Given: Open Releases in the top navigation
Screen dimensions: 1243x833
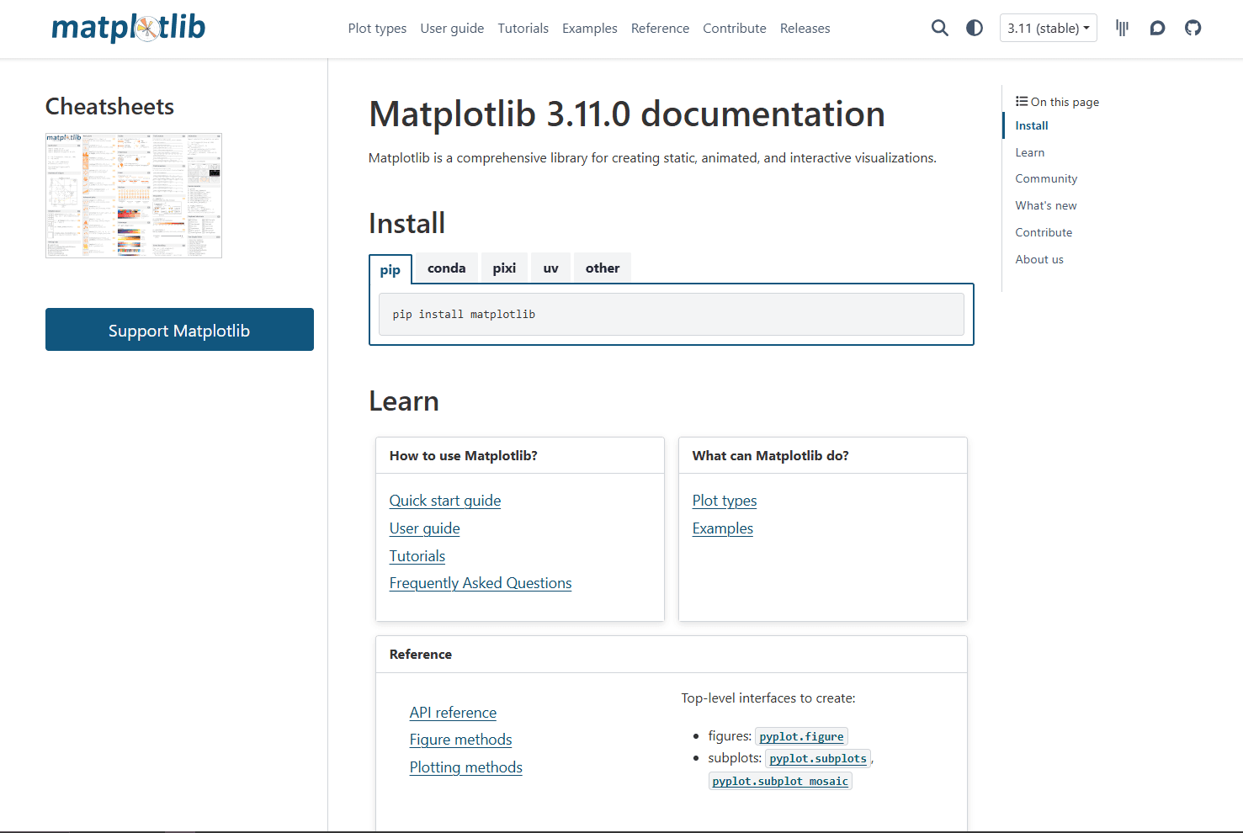Looking at the screenshot, I should pyautogui.click(x=805, y=29).
